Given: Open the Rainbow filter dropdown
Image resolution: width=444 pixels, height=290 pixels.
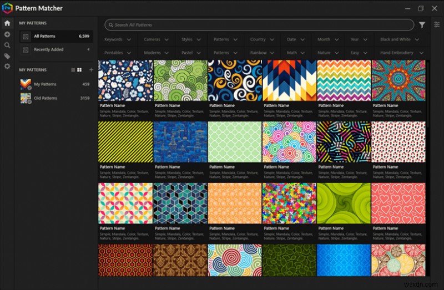Looking at the screenshot, I should pos(263,53).
